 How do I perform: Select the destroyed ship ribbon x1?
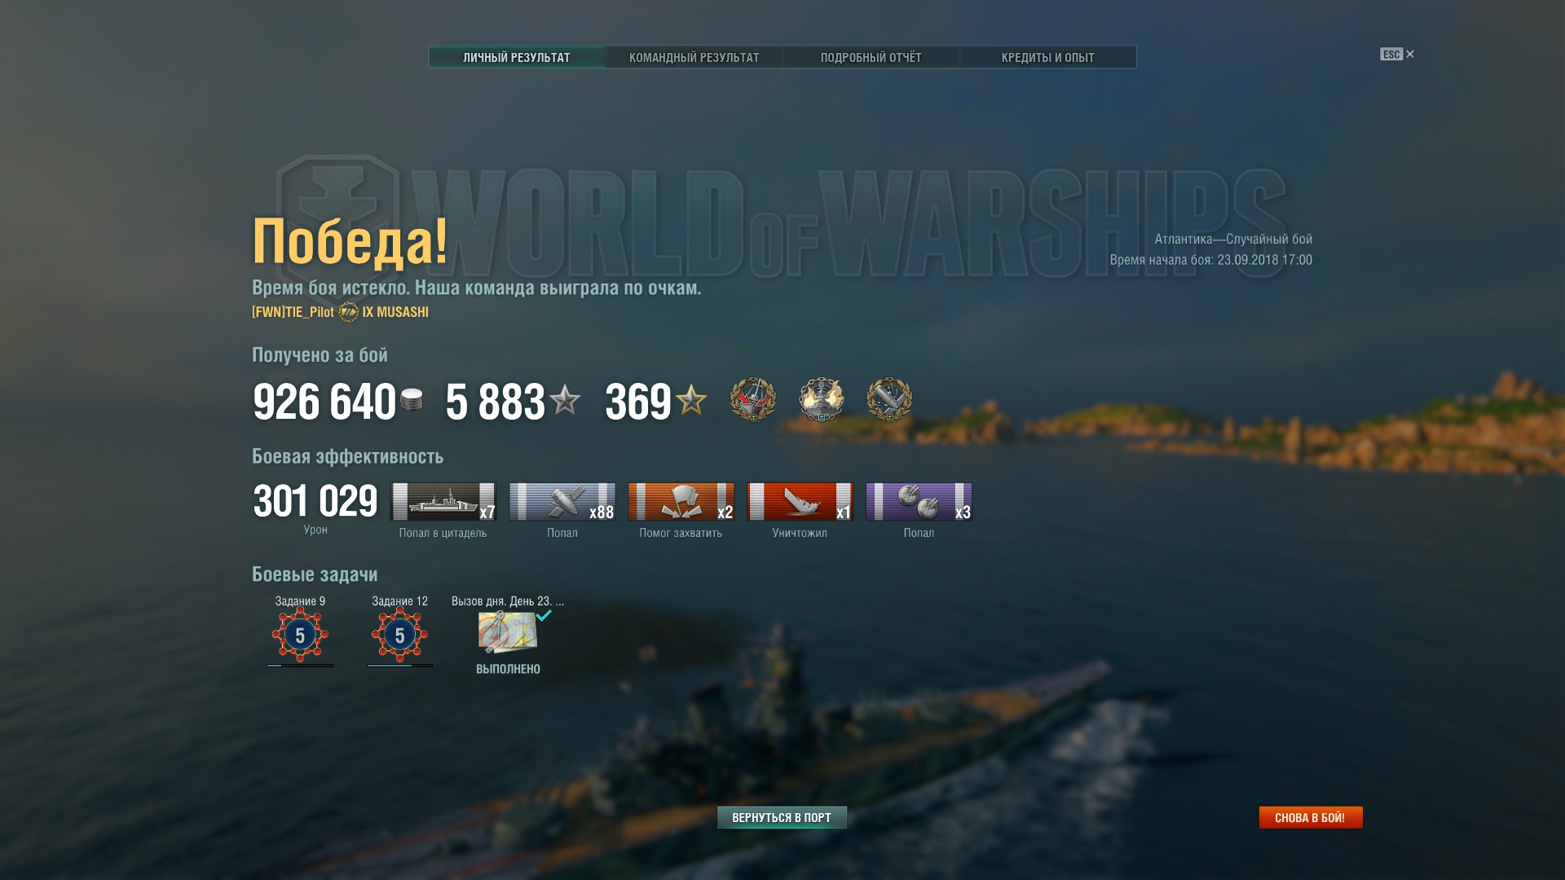[800, 502]
